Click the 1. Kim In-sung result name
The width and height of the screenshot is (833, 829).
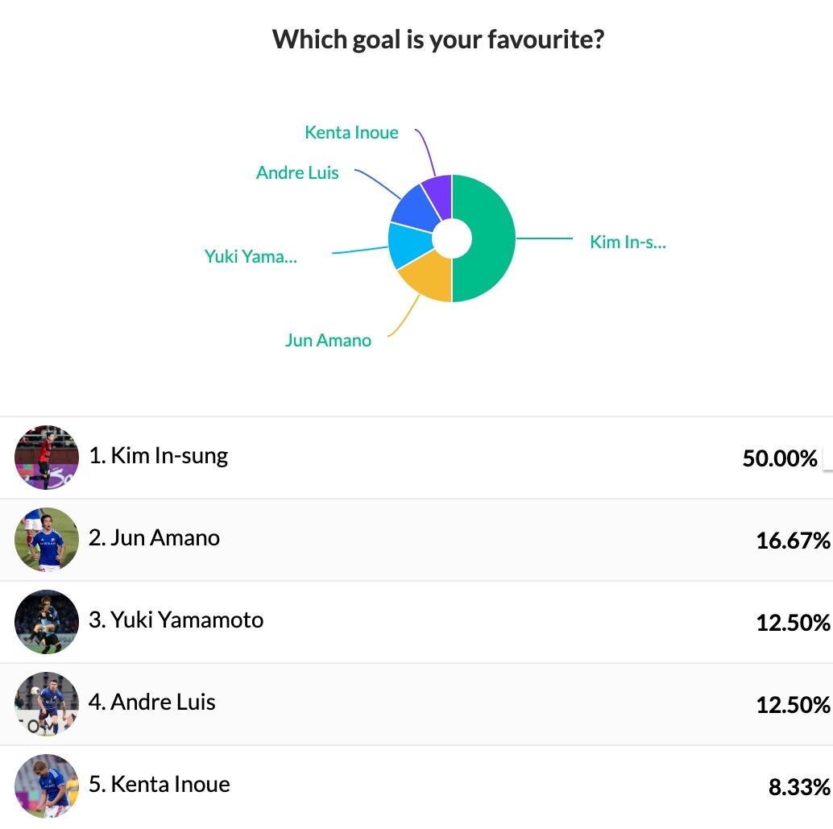click(x=159, y=455)
